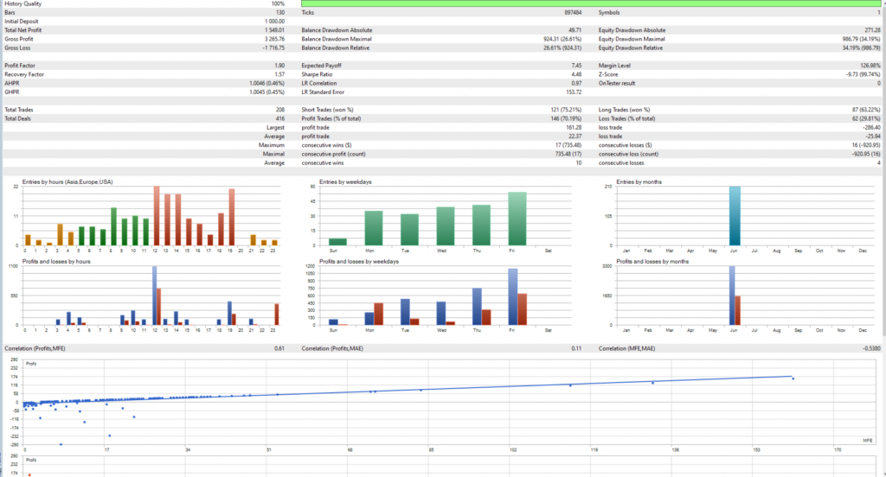Viewport: 886px width, 477px height.
Task: Click the "Entries by hours (Asia,Europe,USA)" chart title
Action: (67, 181)
